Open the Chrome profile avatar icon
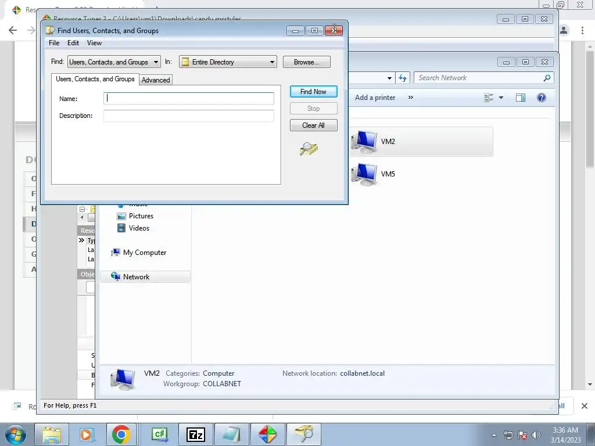This screenshot has height=446, width=595. [564, 30]
